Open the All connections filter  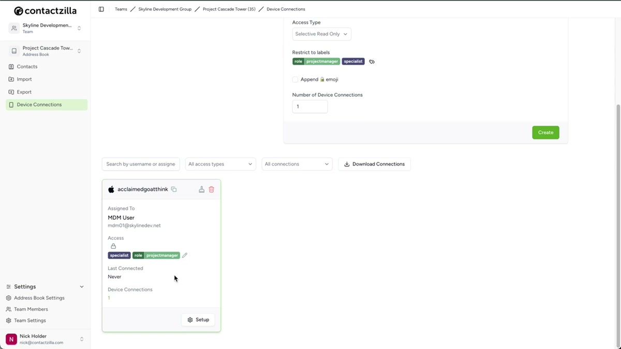[x=297, y=164]
